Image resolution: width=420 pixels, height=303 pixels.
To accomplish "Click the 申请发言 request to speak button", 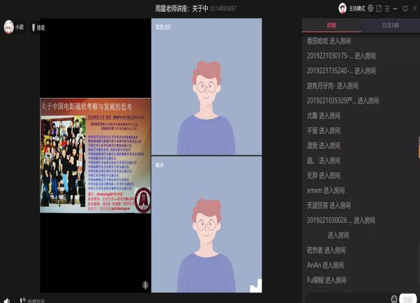I will (x=33, y=301).
